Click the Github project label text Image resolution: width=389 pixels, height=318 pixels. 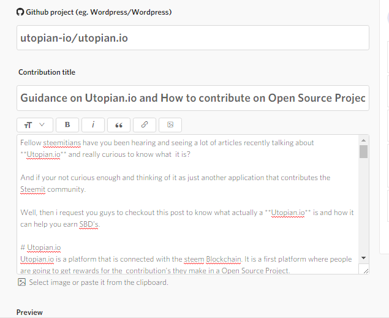99,12
